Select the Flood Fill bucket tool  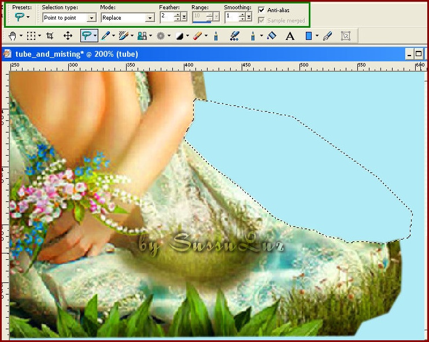click(272, 36)
